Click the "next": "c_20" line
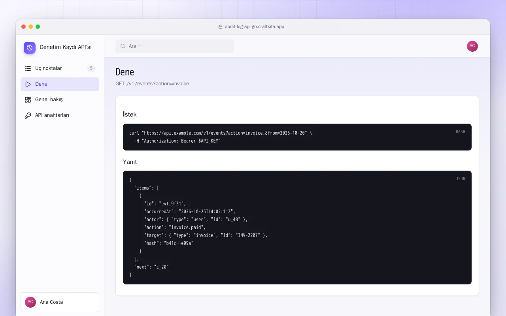 pos(151,267)
